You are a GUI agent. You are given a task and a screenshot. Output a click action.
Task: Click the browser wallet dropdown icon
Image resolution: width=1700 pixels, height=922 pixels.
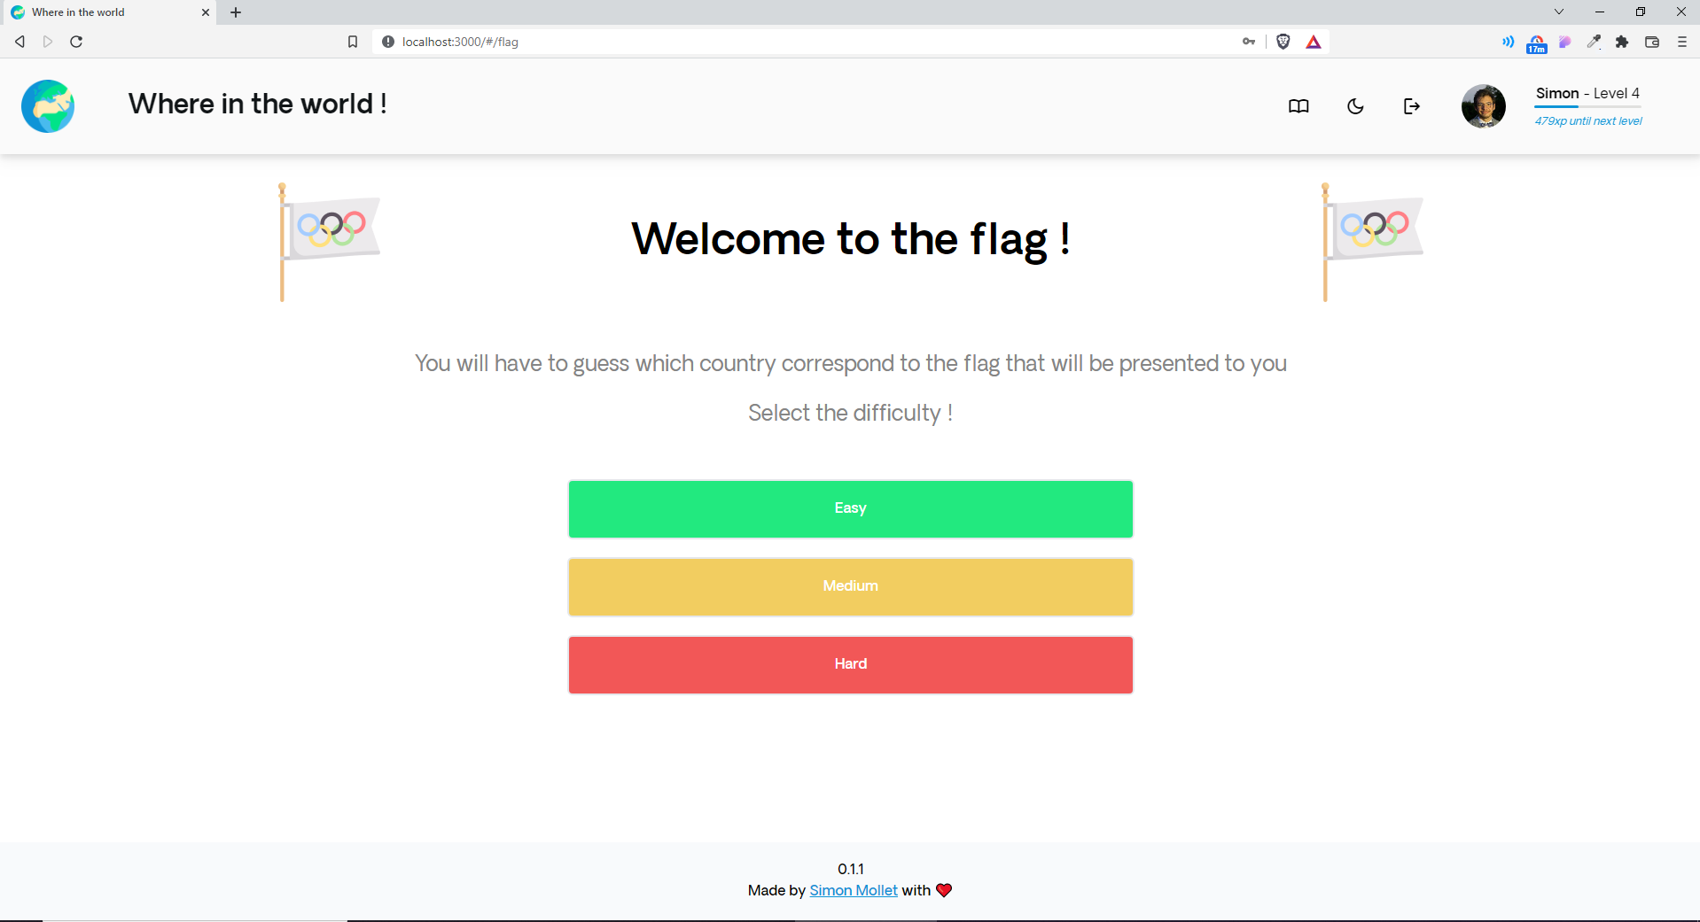[x=1651, y=42]
